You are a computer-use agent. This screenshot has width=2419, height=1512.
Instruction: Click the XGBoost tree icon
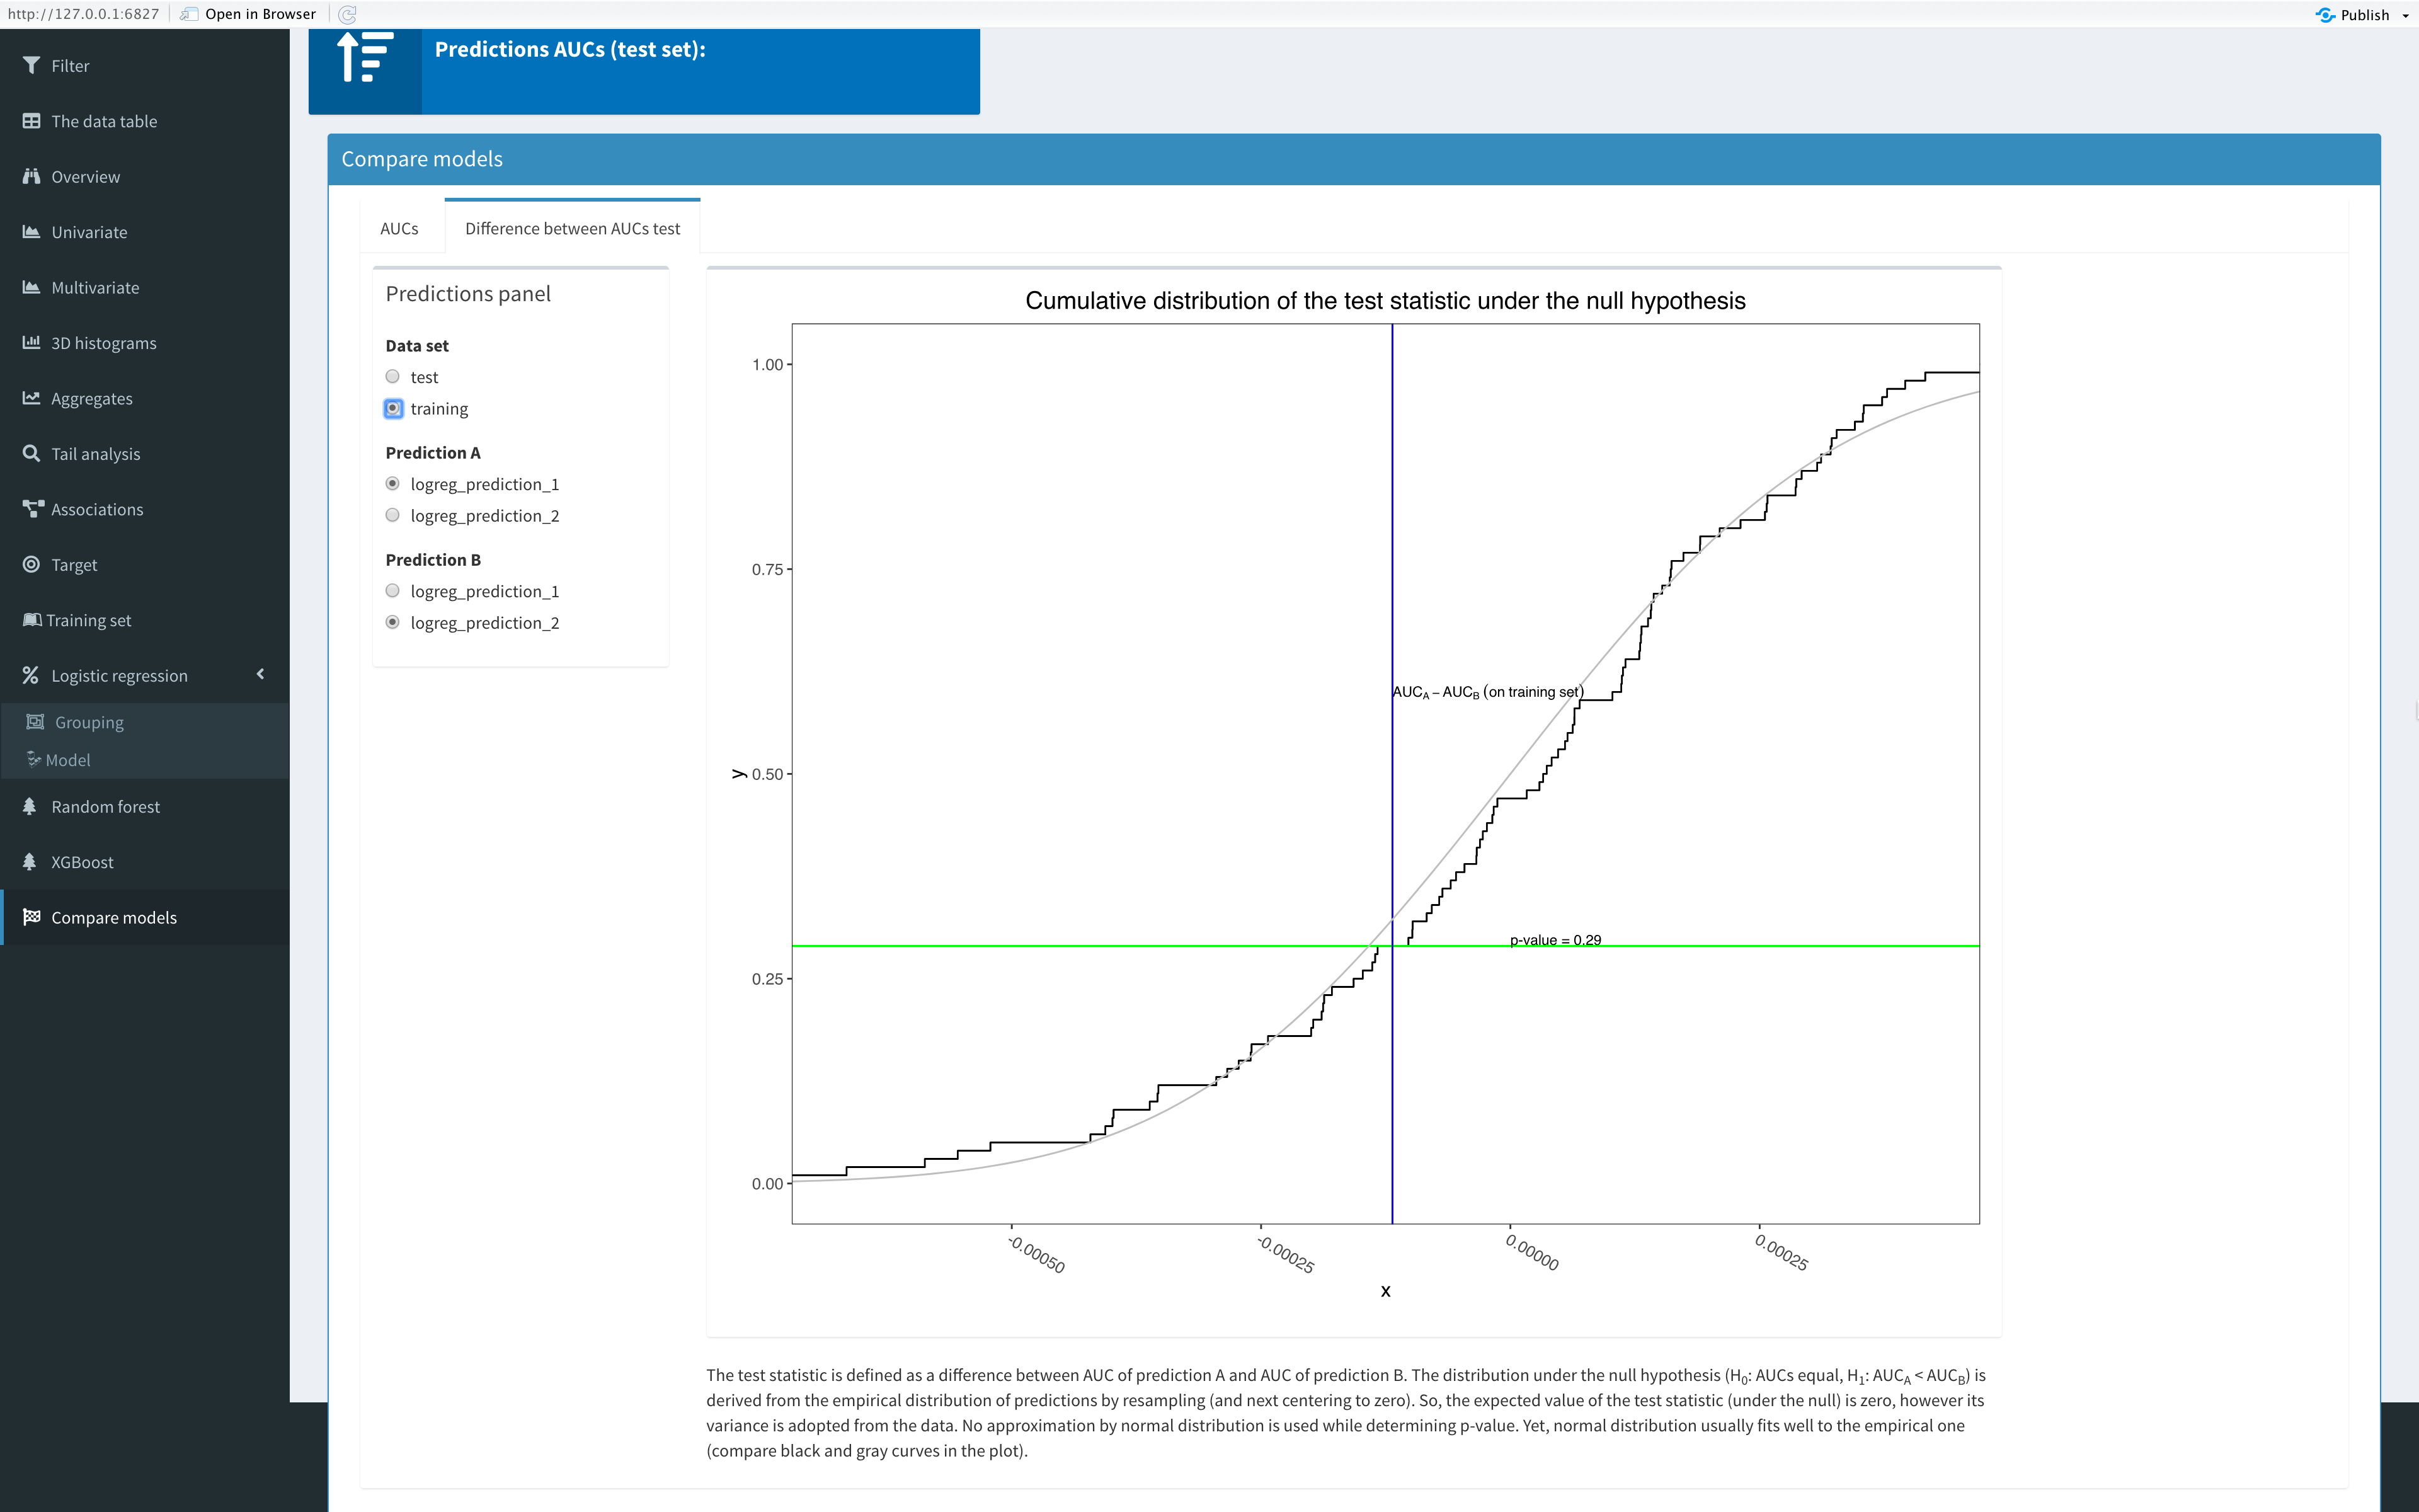pos(30,862)
